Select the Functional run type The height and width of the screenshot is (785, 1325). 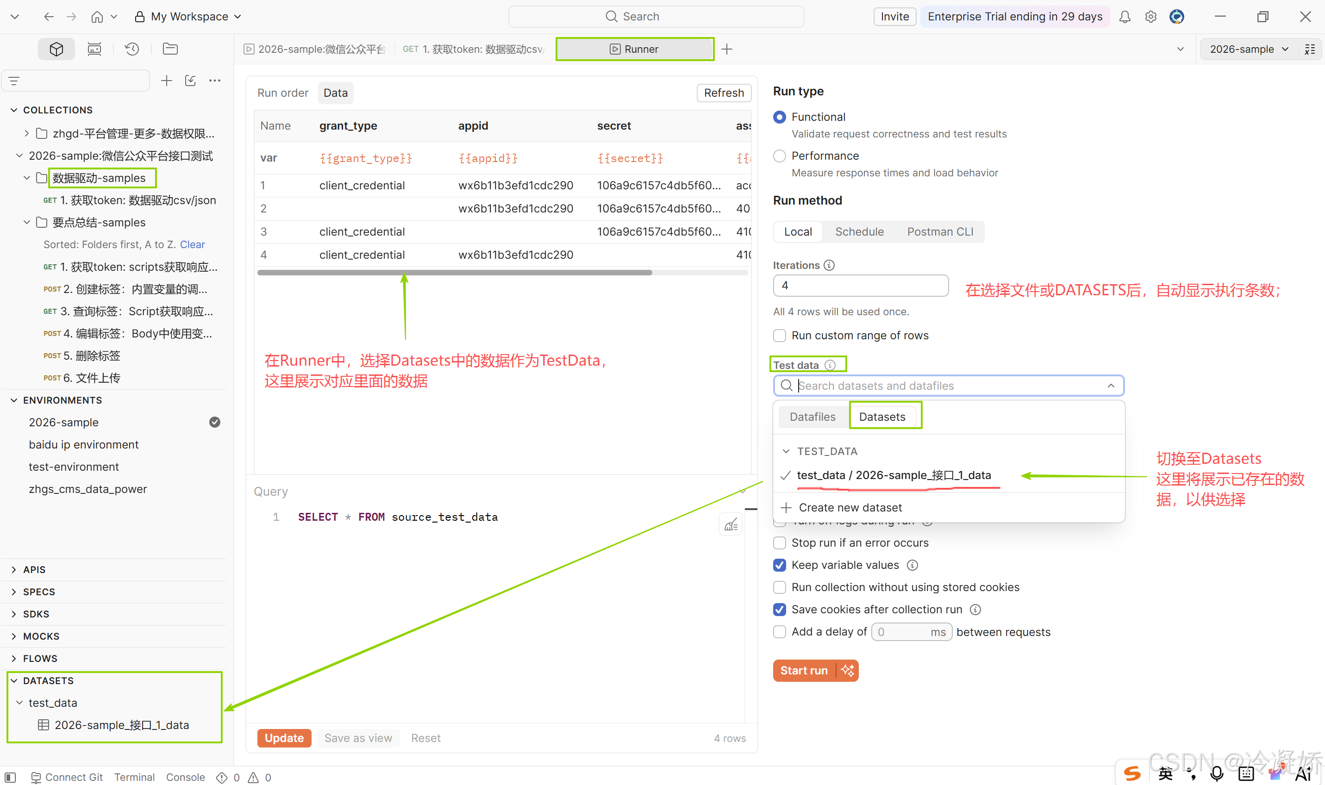pyautogui.click(x=780, y=117)
